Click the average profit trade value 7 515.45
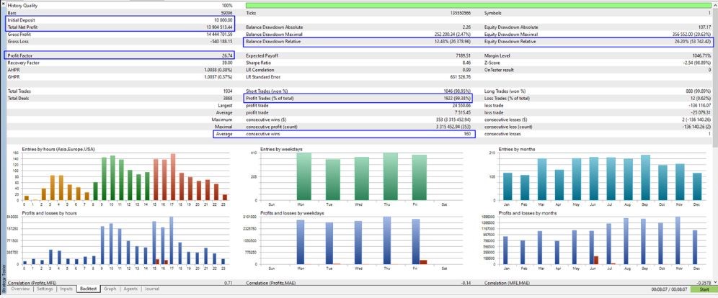Image resolution: width=718 pixels, height=298 pixels. (x=463, y=112)
